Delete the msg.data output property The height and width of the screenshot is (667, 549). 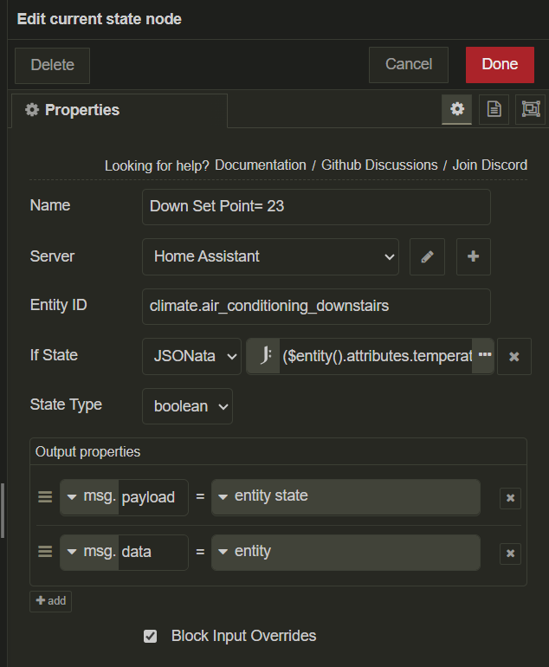[510, 553]
